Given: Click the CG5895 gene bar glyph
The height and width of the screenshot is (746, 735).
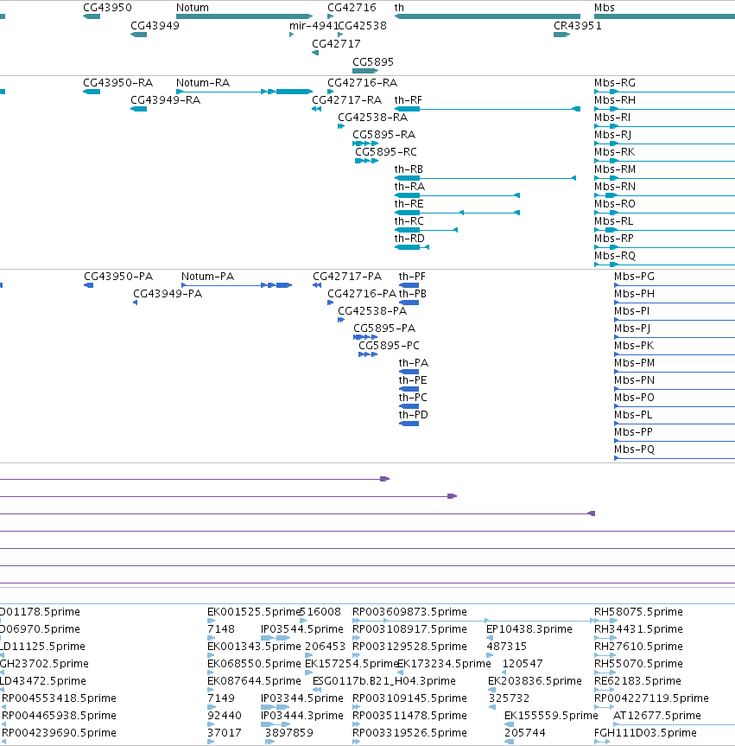Looking at the screenshot, I should click(x=365, y=71).
